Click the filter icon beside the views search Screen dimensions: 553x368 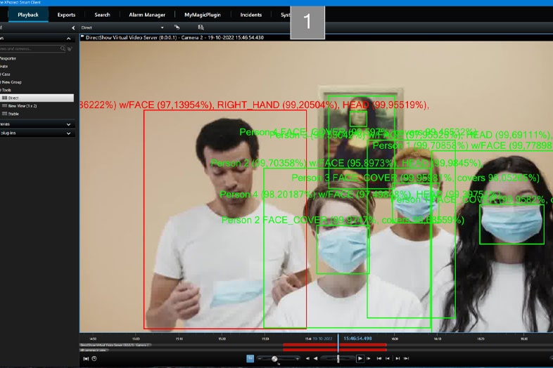click(70, 48)
